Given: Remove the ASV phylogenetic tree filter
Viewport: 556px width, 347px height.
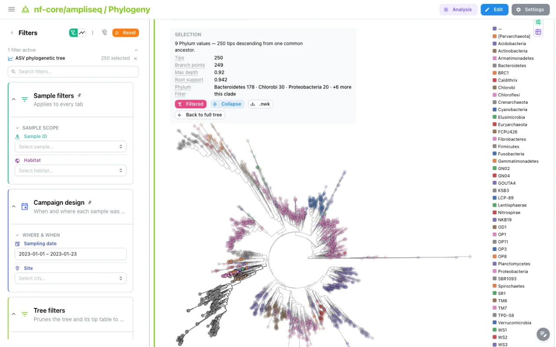Looking at the screenshot, I should (x=136, y=58).
